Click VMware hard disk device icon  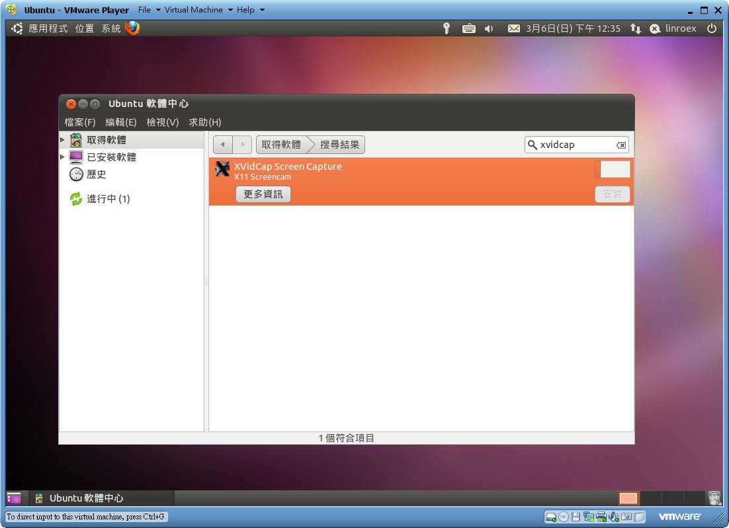tap(551, 517)
